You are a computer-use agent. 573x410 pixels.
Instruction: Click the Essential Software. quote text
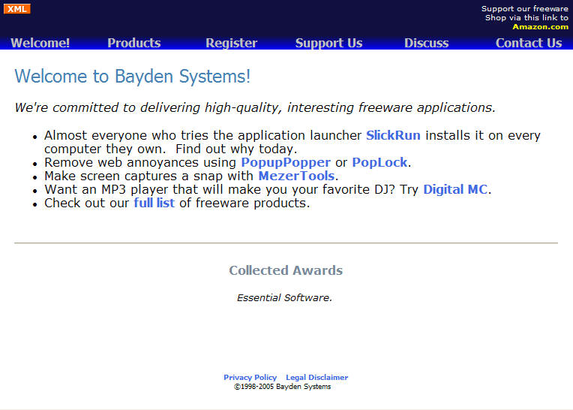tap(284, 297)
